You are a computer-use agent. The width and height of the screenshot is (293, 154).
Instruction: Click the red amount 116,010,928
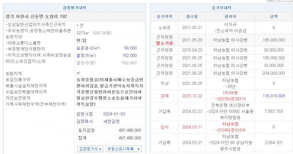(x=274, y=95)
